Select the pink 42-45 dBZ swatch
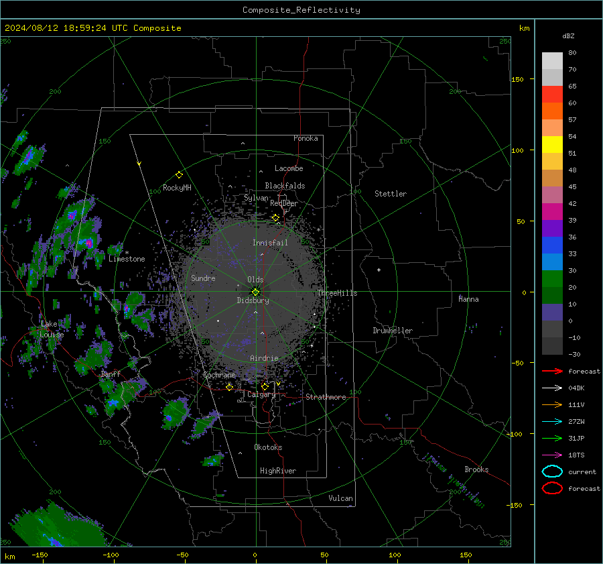603x564 pixels. 552,195
